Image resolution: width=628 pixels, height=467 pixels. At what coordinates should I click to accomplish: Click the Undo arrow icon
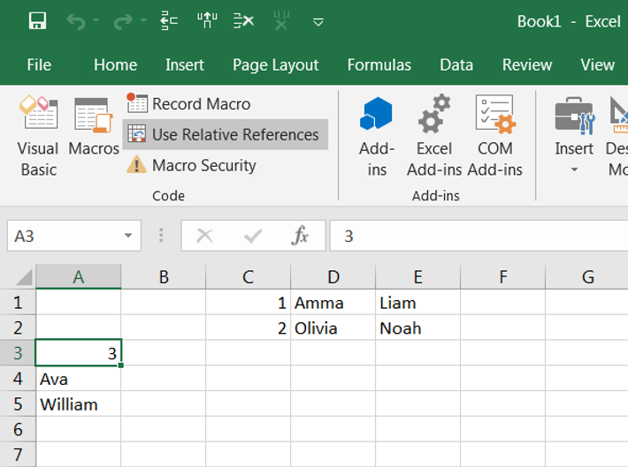click(x=76, y=21)
